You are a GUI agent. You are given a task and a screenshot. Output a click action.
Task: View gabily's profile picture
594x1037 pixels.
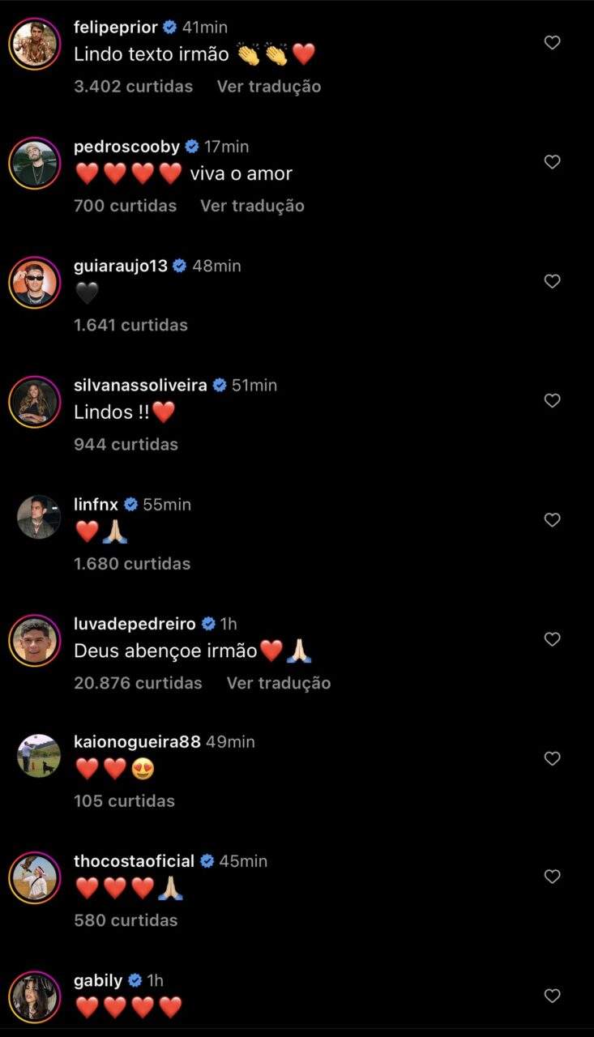[x=35, y=996]
